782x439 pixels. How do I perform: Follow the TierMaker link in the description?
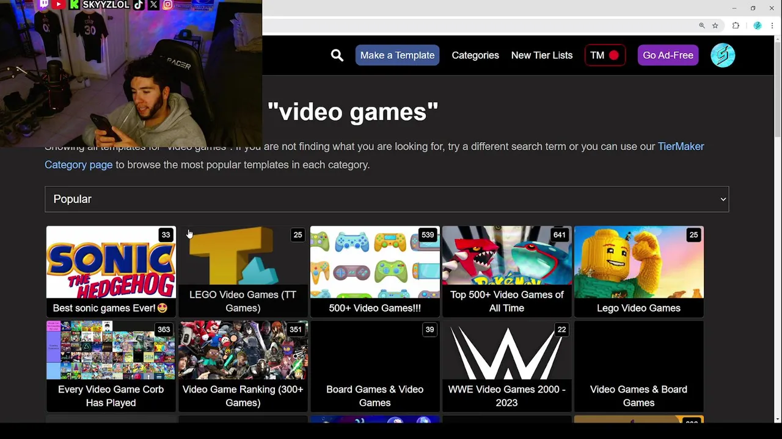(681, 146)
